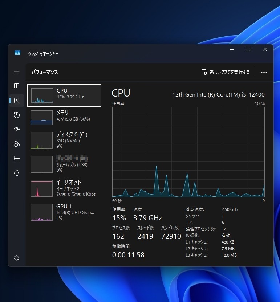Click the タスク マネージャー window title
Image resolution: width=280 pixels, height=302 pixels.
click(x=43, y=53)
